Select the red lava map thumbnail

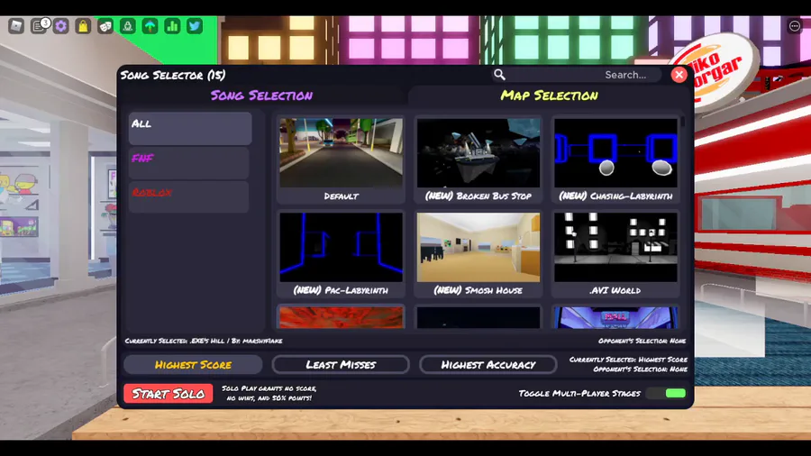tap(341, 317)
